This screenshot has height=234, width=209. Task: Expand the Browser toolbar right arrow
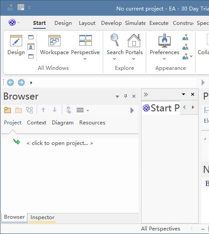[132, 110]
